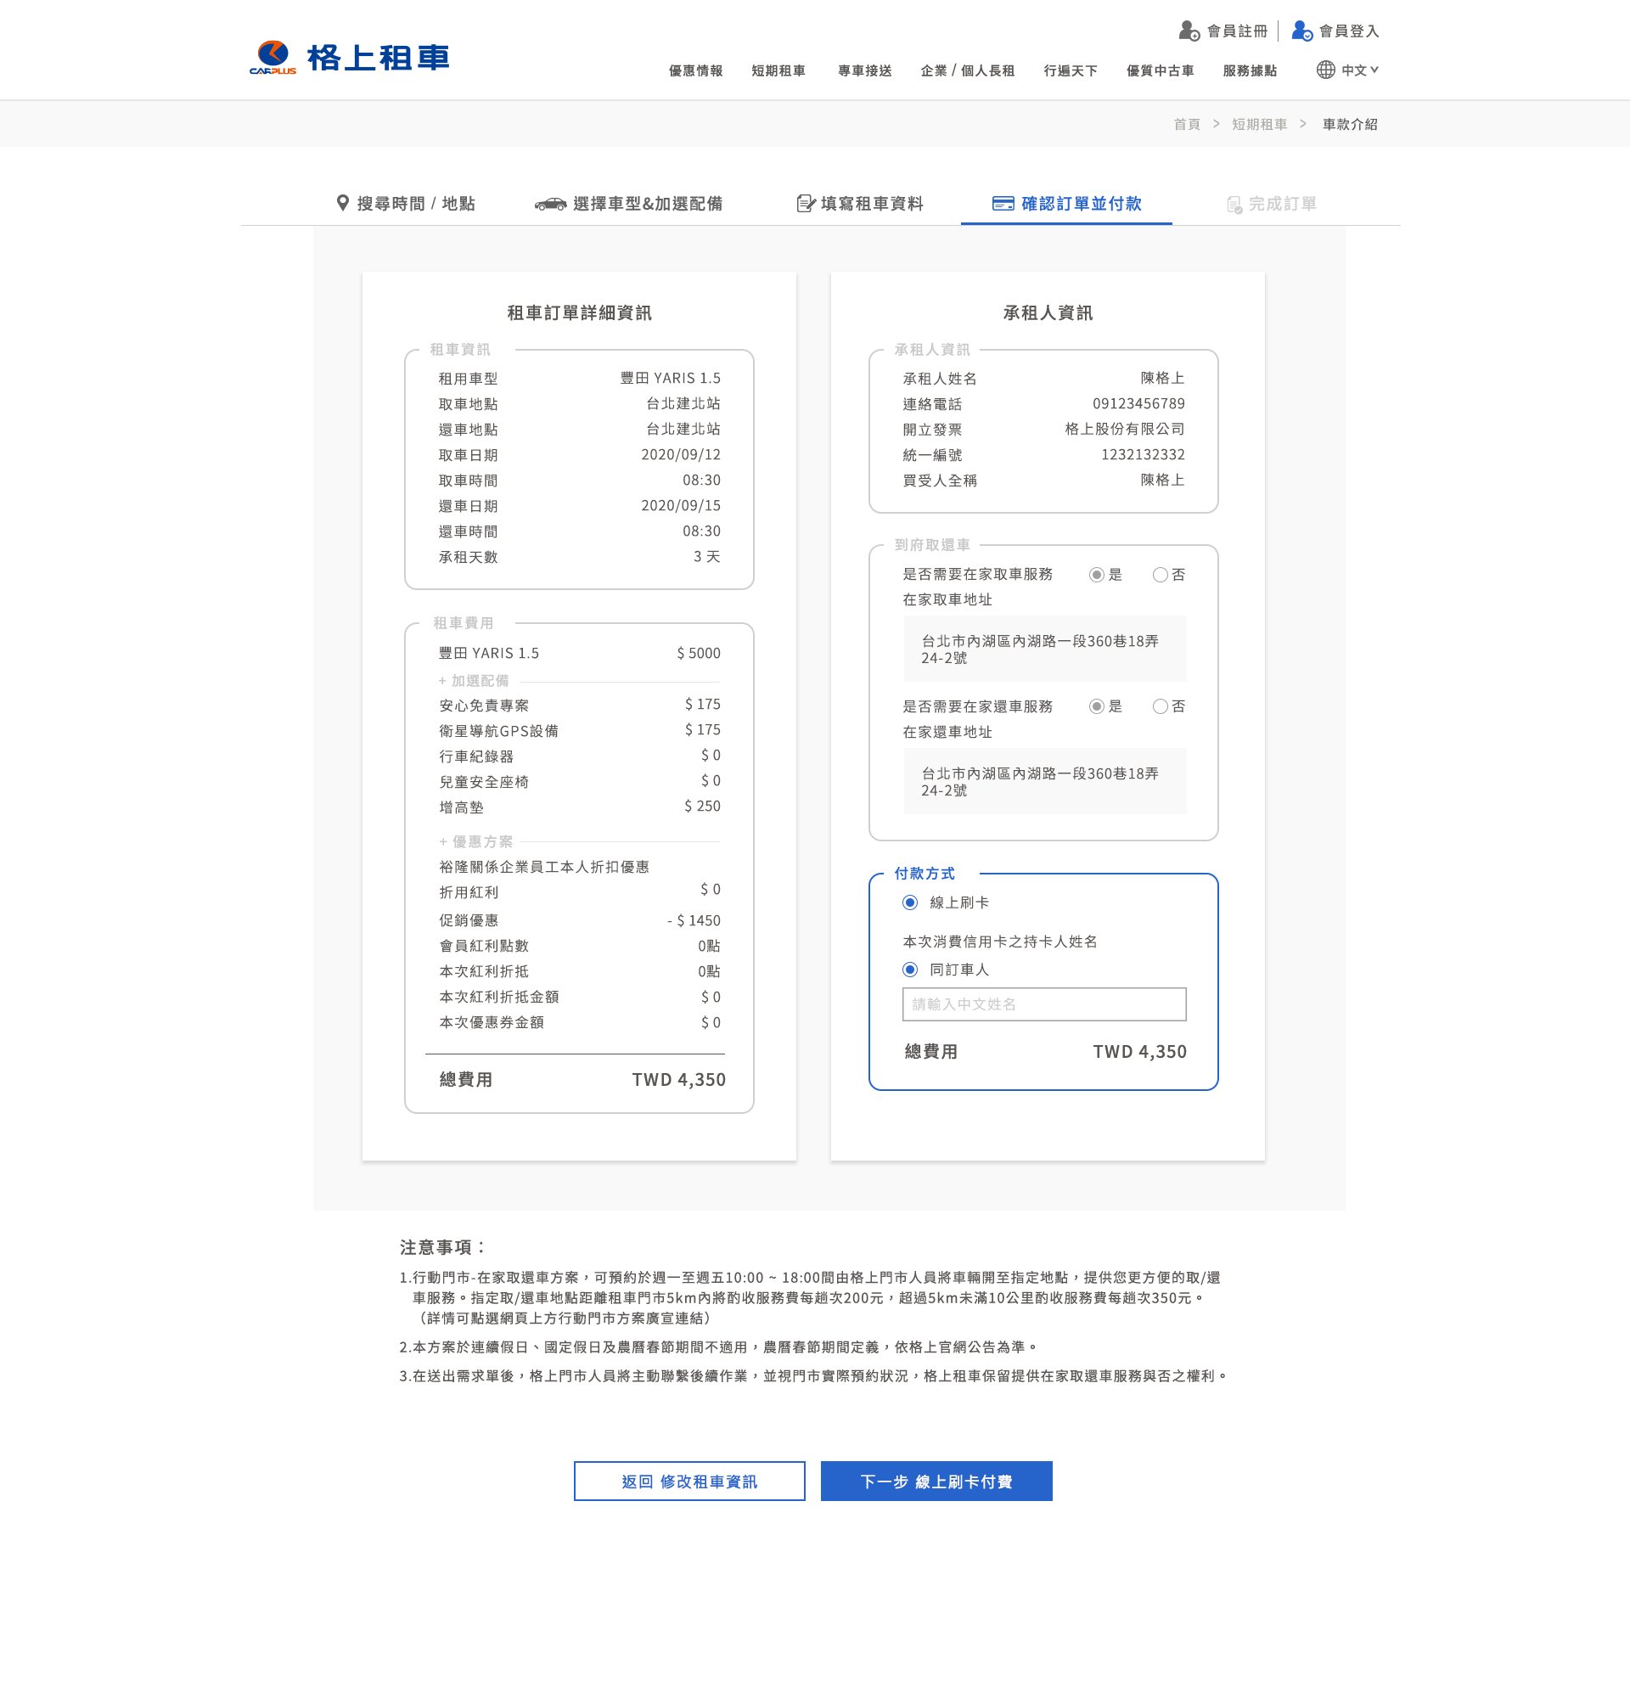Open the 中文 language dropdown
The image size is (1630, 1698).
[x=1359, y=70]
